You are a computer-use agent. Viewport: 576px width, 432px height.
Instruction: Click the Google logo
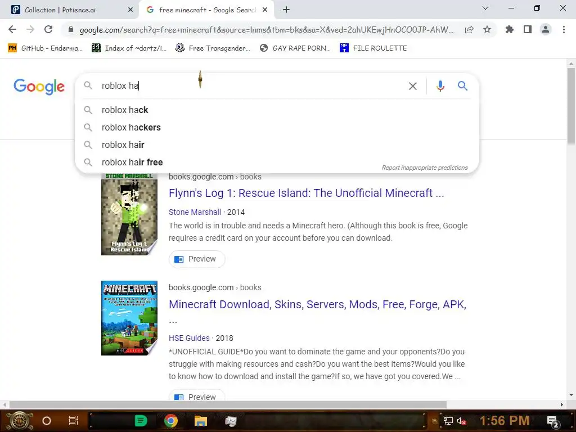click(x=39, y=87)
